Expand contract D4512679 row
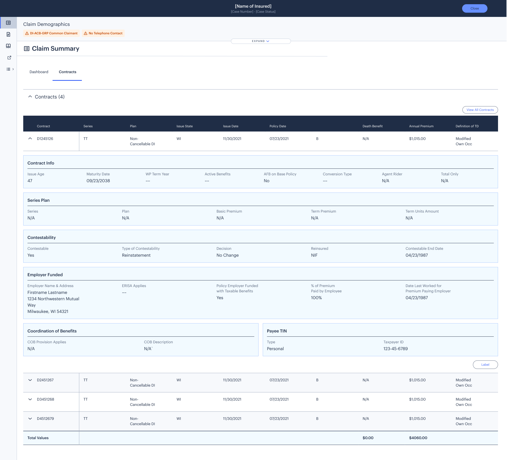The width and height of the screenshot is (507, 460). [x=30, y=419]
